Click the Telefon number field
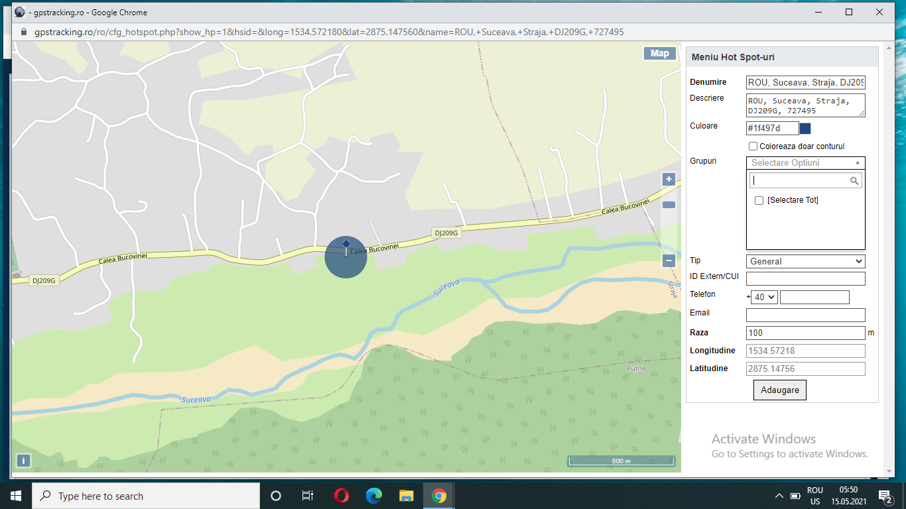906x509 pixels. [814, 297]
